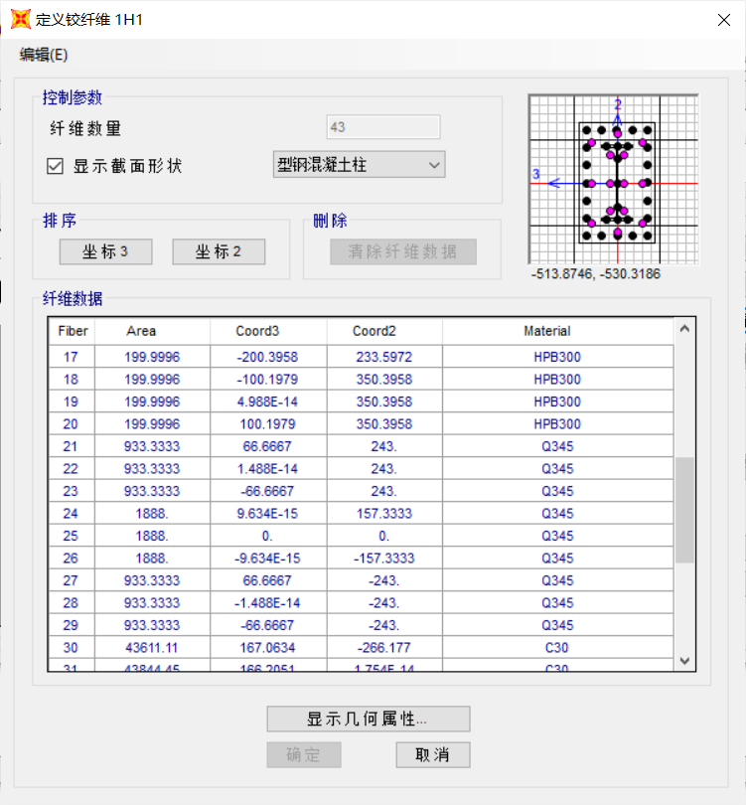Viewport: 746px width, 805px height.
Task: Select fiber row number 20
Action: [x=72, y=424]
